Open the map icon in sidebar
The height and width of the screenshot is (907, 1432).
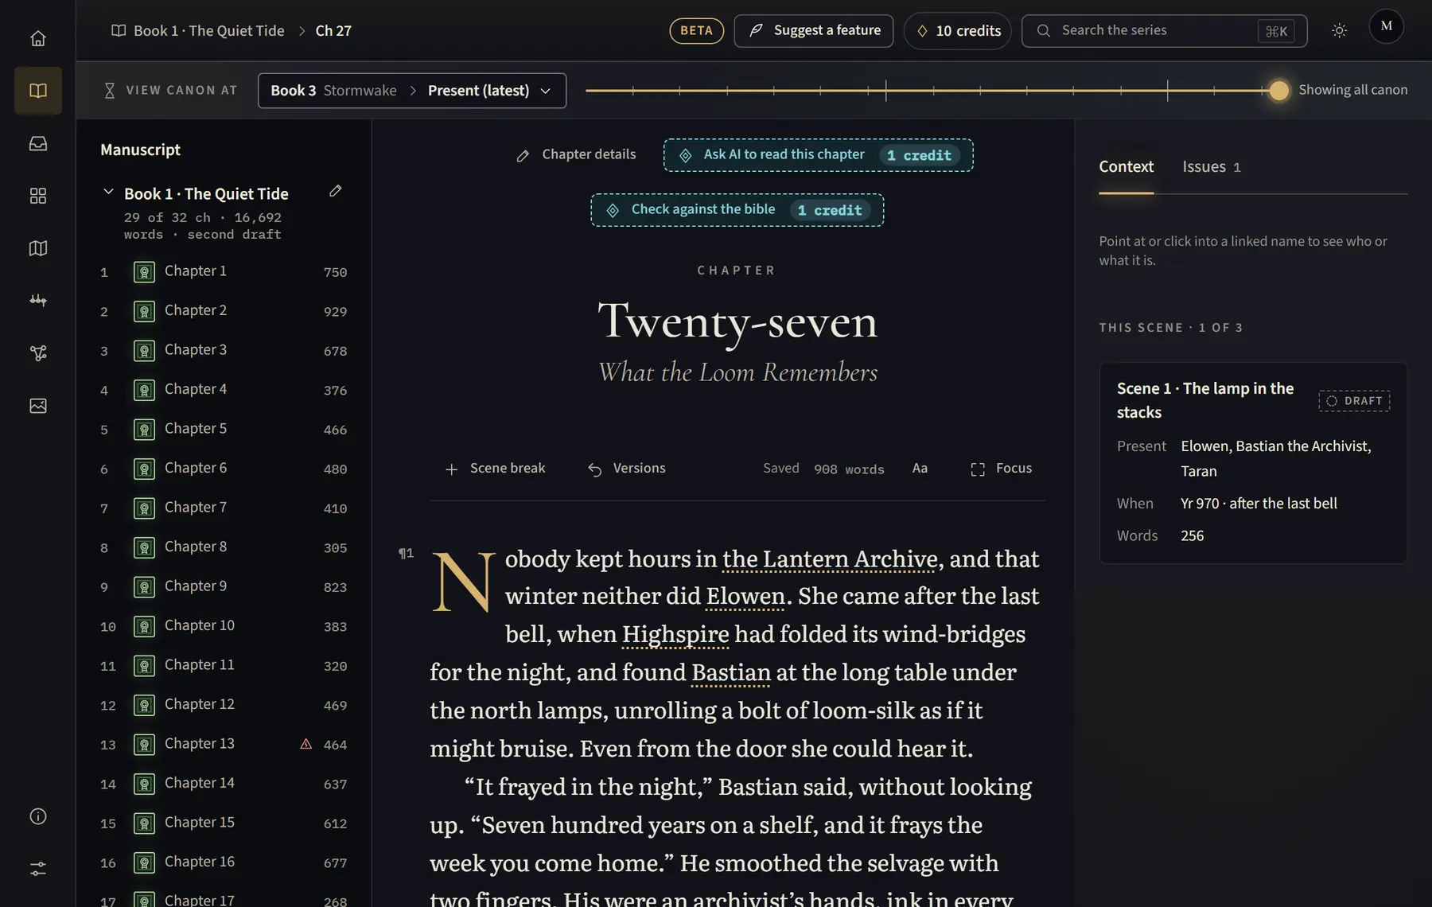(x=37, y=248)
